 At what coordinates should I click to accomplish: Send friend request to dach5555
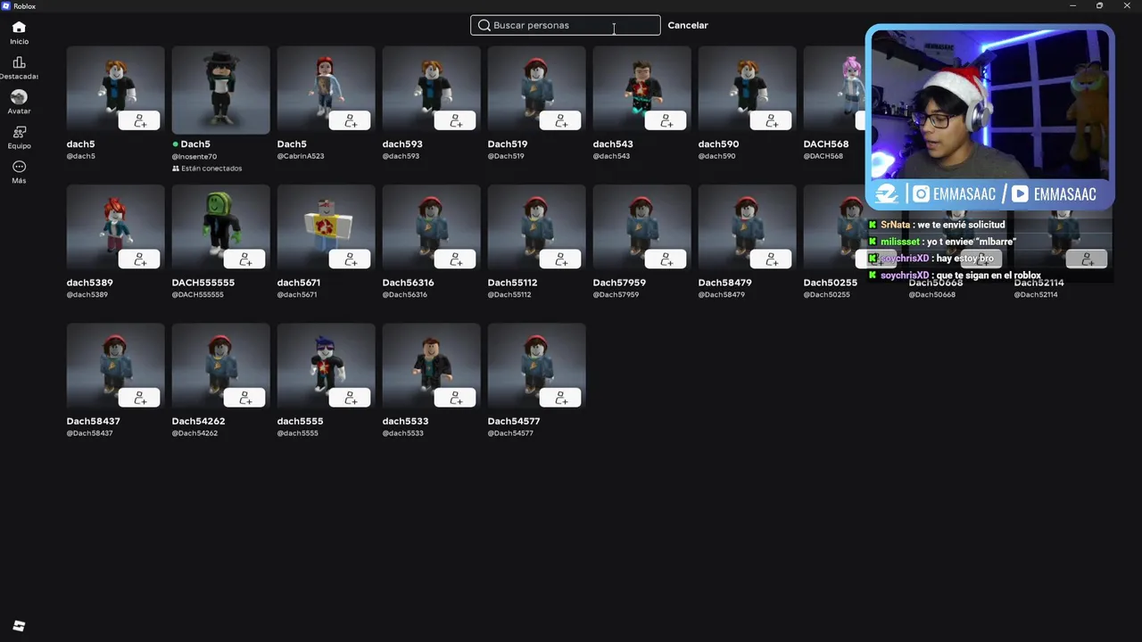[350, 398]
